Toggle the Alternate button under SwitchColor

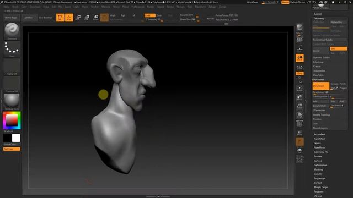click(12, 149)
